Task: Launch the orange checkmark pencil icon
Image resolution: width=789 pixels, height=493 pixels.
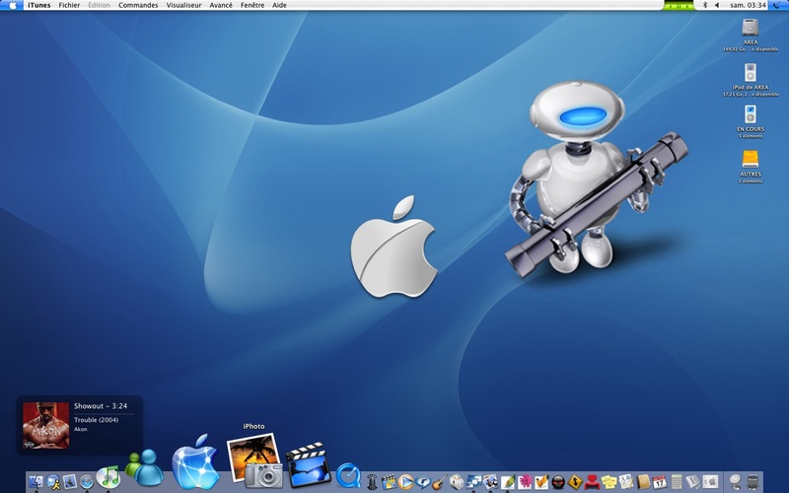Action: click(x=541, y=482)
